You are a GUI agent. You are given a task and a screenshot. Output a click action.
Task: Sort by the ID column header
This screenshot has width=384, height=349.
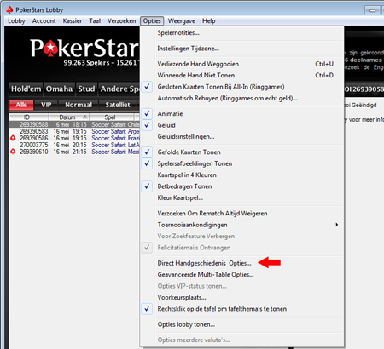click(x=29, y=117)
